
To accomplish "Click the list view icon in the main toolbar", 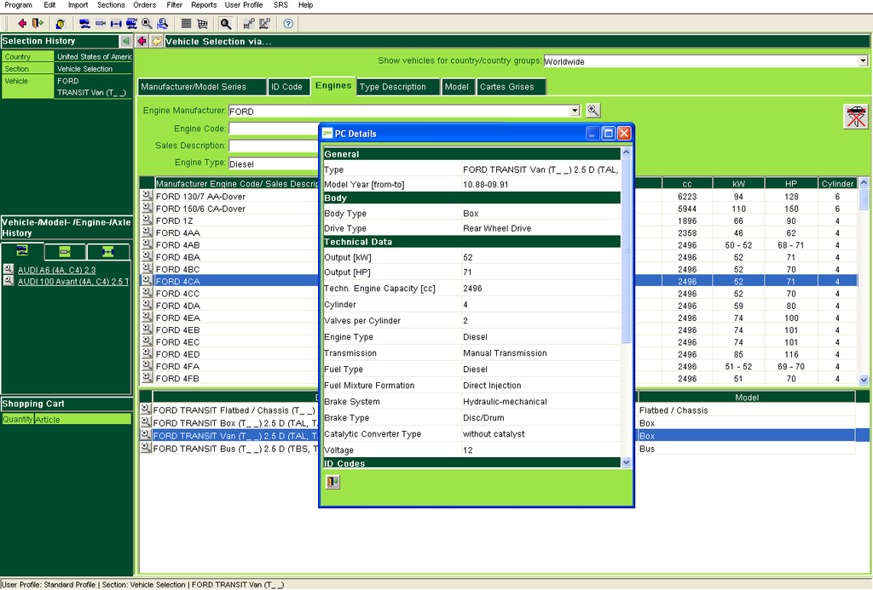I will coord(187,23).
